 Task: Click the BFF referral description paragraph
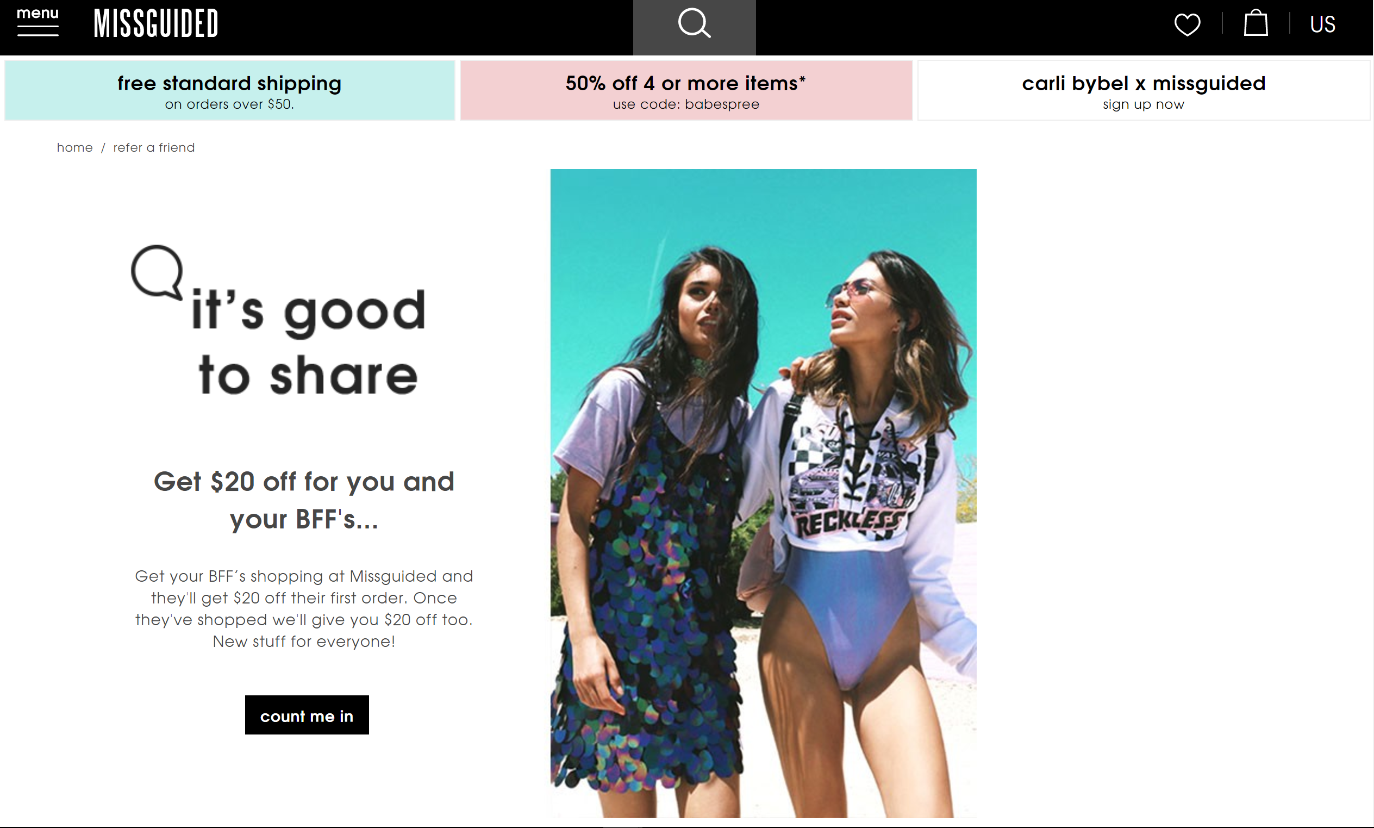pyautogui.click(x=304, y=609)
